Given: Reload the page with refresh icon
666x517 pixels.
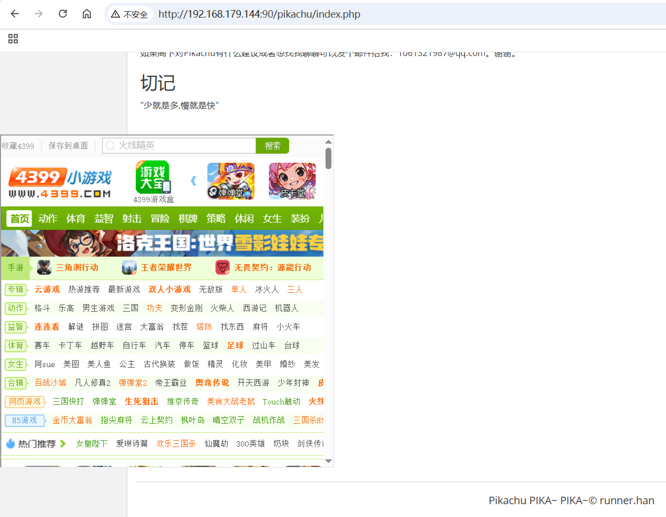Looking at the screenshot, I should point(63,14).
